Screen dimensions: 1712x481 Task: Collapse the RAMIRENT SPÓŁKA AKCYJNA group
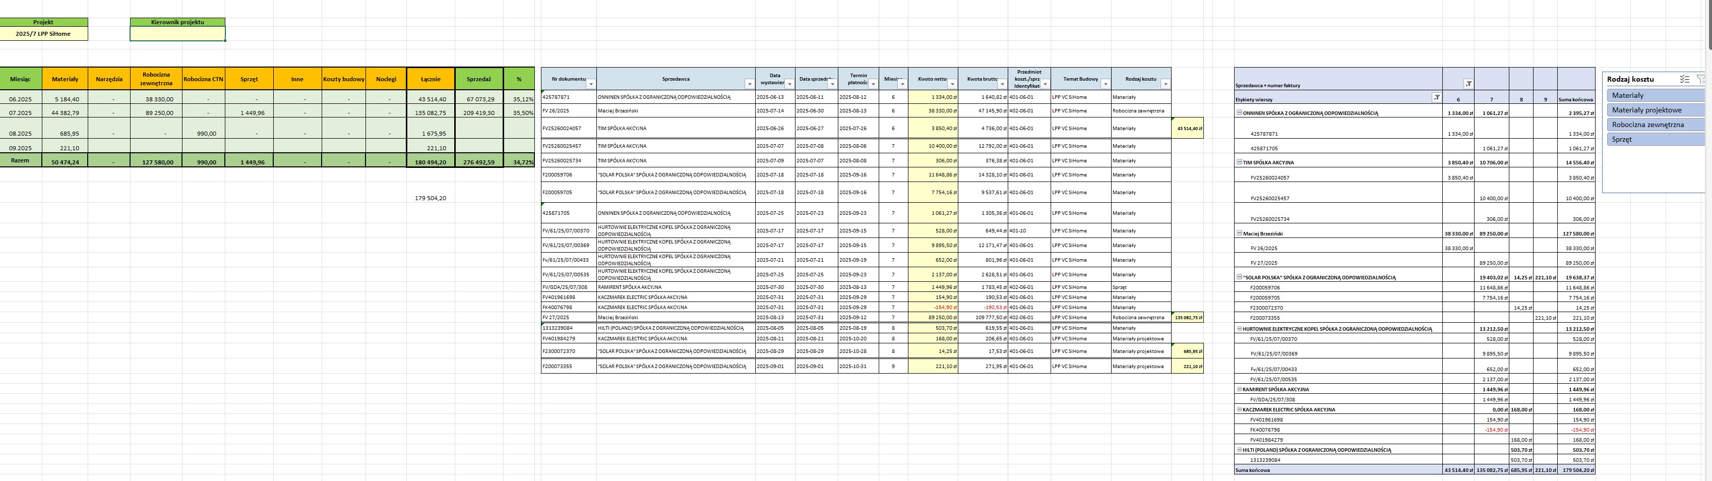[x=1239, y=389]
